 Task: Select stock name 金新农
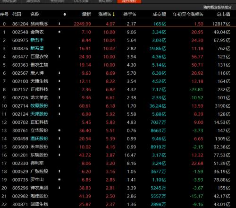(x=37, y=32)
